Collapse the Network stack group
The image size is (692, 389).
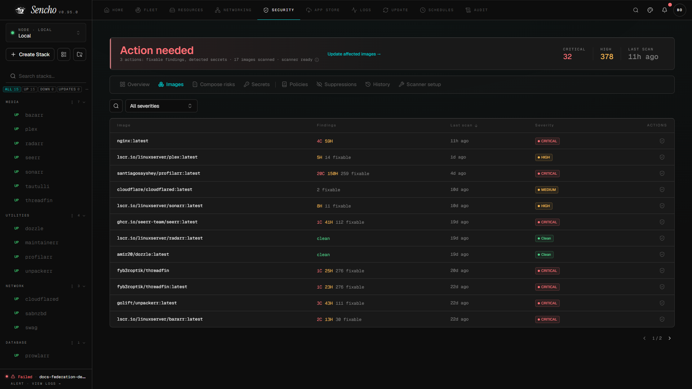tap(84, 286)
